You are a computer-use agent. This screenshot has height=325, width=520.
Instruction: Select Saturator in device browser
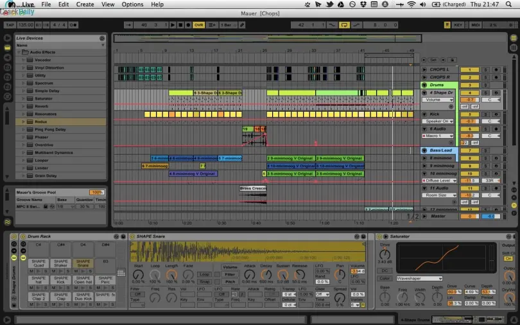44,98
